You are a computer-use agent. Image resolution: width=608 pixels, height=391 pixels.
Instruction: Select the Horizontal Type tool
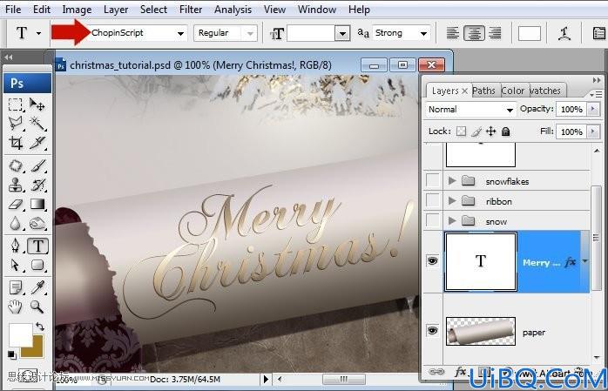pyautogui.click(x=37, y=246)
